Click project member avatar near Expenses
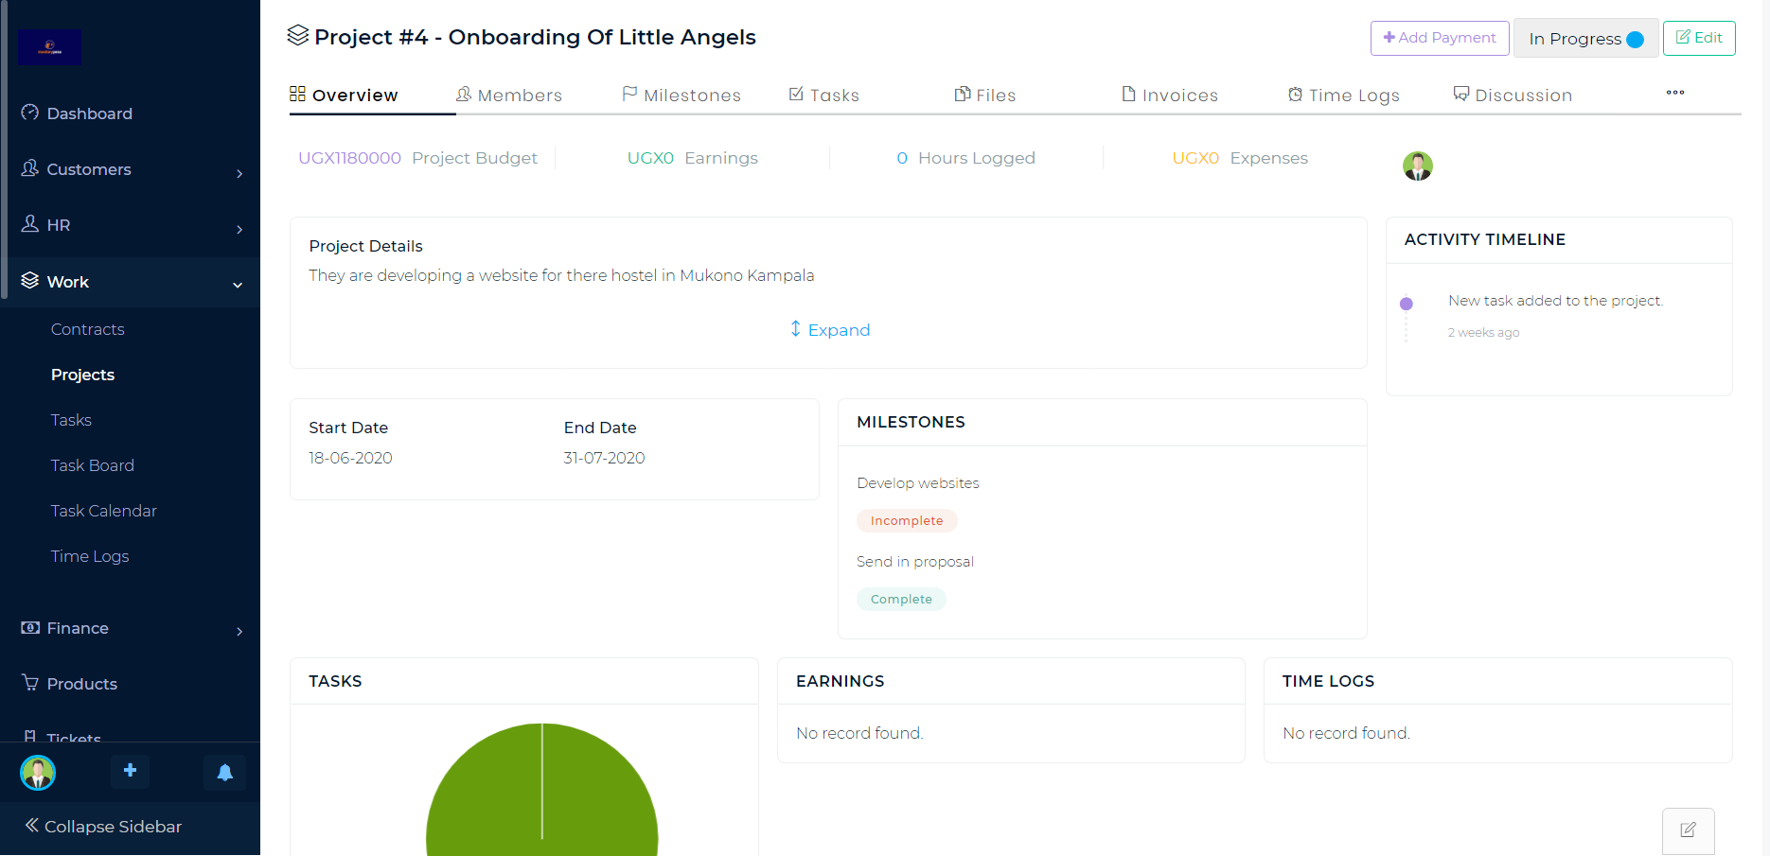 (x=1417, y=166)
